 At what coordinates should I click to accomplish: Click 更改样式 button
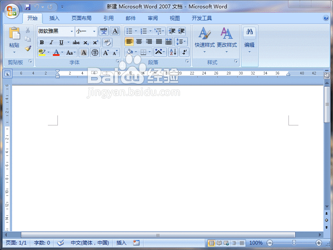tap(227, 40)
